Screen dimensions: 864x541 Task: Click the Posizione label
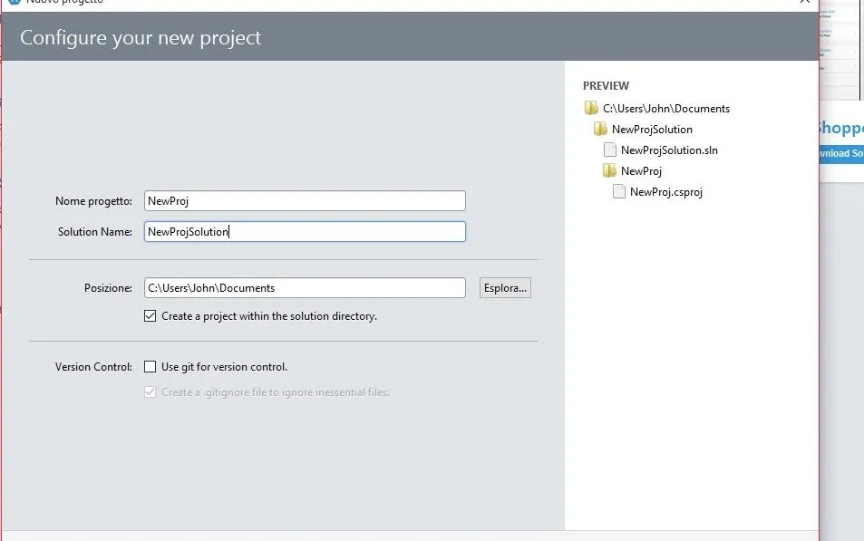[108, 288]
